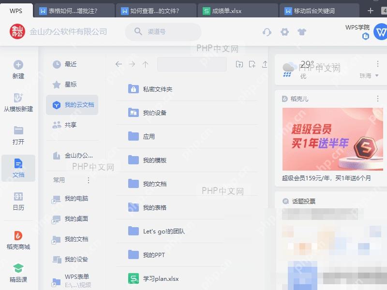Click the 金山办公 red logo

pyautogui.click(x=17, y=31)
